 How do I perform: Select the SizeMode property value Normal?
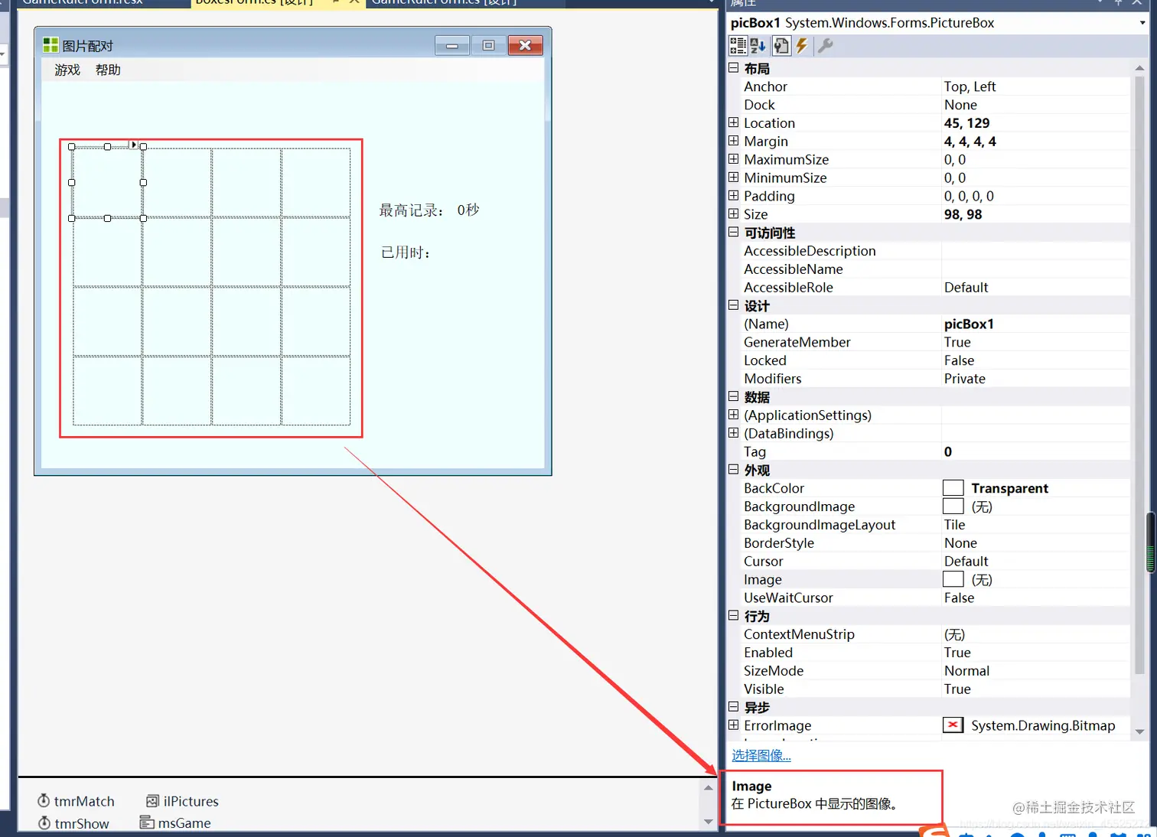(966, 671)
